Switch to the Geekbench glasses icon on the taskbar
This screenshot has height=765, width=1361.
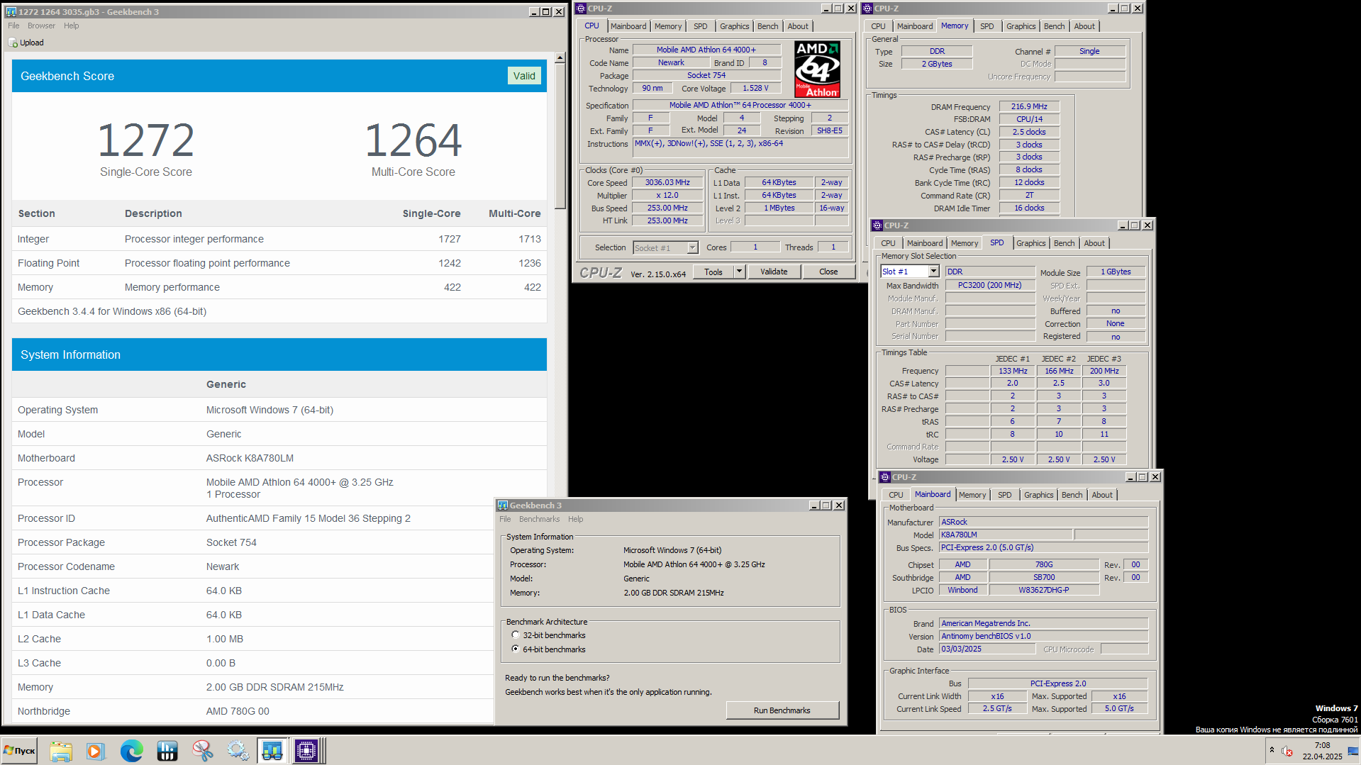click(x=272, y=751)
